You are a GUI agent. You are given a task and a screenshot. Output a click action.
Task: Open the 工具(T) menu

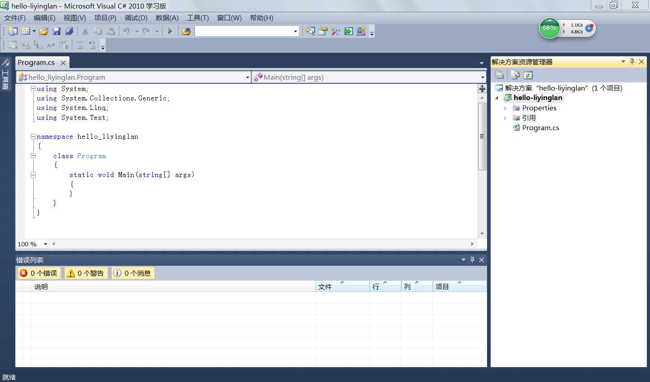pos(198,18)
